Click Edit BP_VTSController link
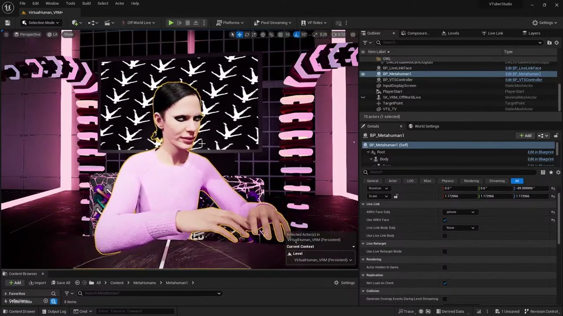 [x=523, y=80]
